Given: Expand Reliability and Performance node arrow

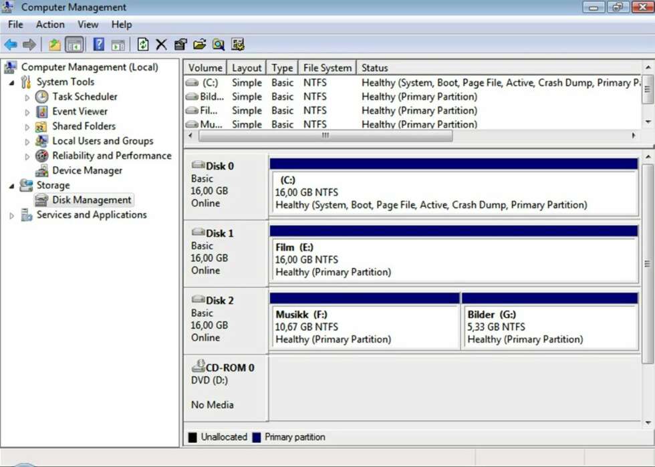Looking at the screenshot, I should point(27,156).
